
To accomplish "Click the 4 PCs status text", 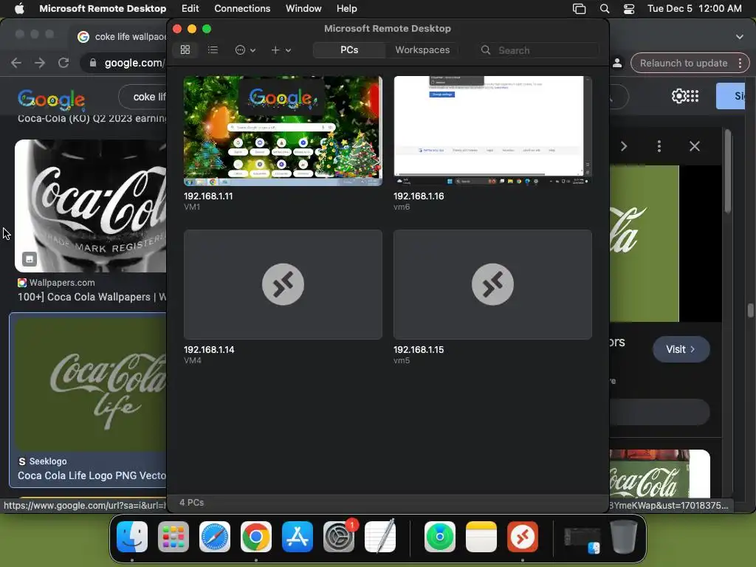I will click(x=191, y=502).
